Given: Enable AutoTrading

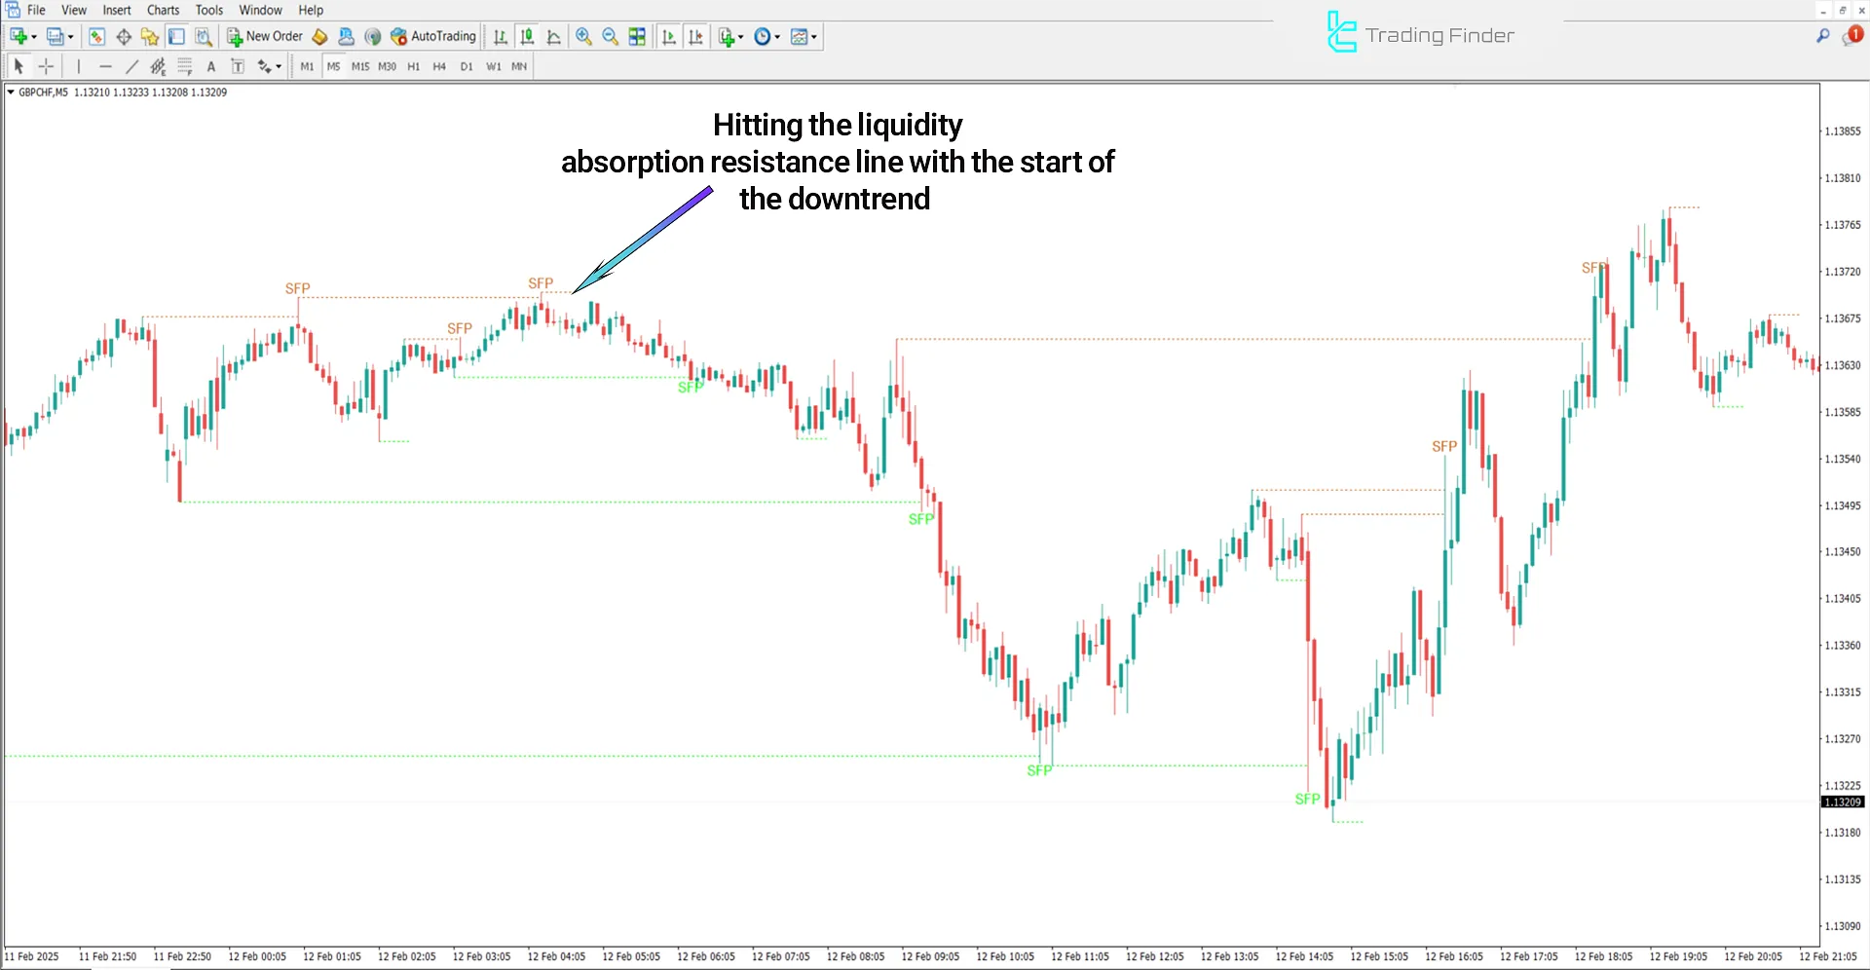Looking at the screenshot, I should (432, 36).
